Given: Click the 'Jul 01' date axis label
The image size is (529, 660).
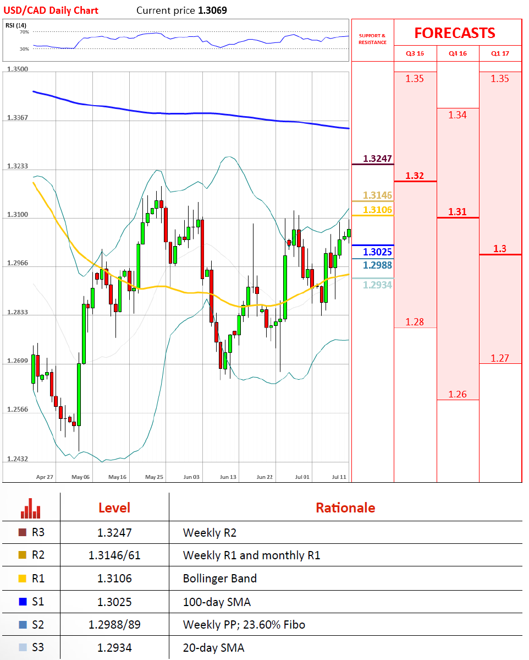Looking at the screenshot, I should [302, 477].
